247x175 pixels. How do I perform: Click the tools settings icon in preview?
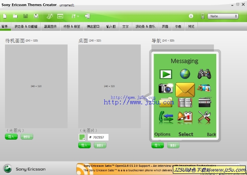(204, 117)
